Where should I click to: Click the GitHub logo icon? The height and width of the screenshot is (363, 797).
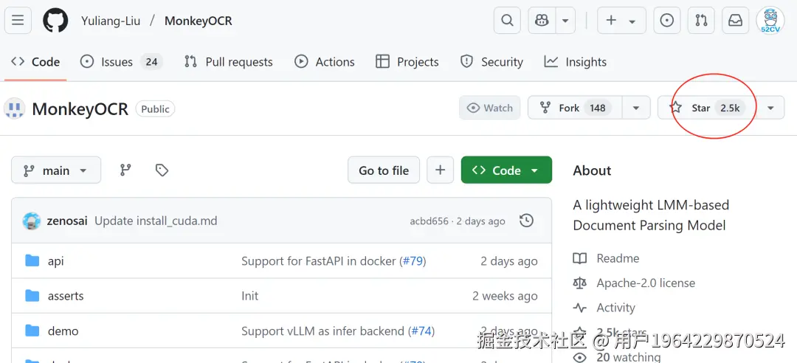[55, 21]
